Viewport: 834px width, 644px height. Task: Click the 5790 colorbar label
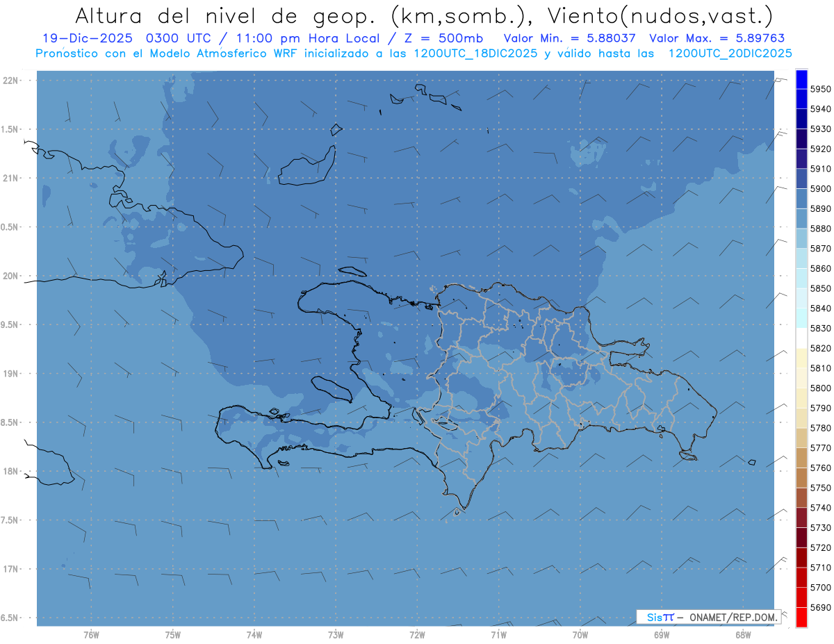tap(821, 408)
